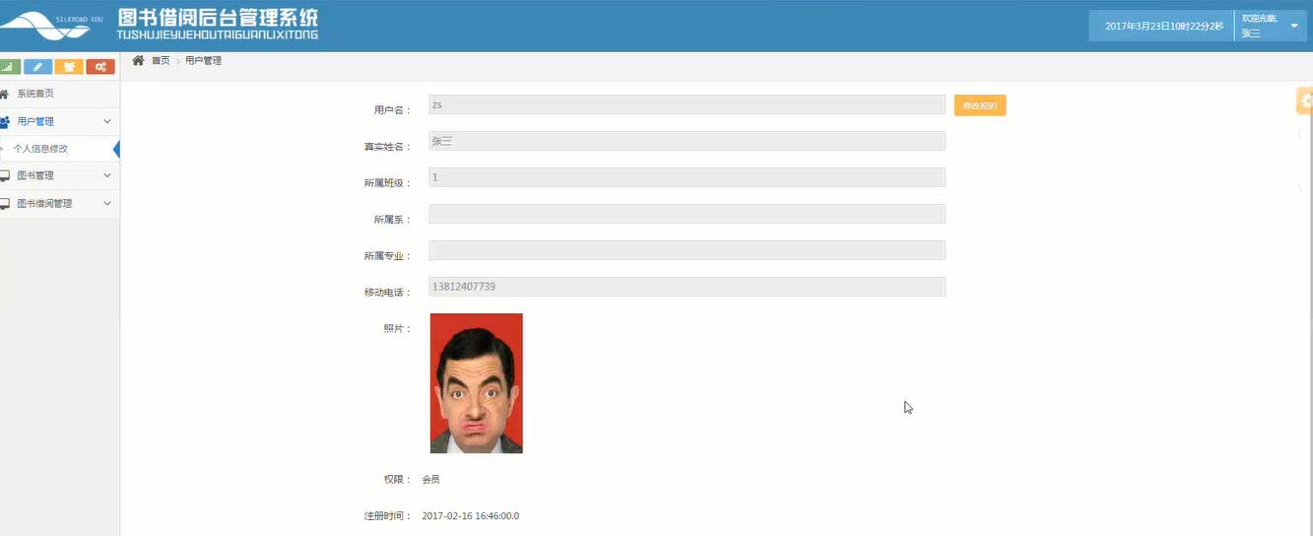Viewport: 1313px width, 536px height.
Task: Click the SILKROAD EDU logo
Action: (52, 26)
